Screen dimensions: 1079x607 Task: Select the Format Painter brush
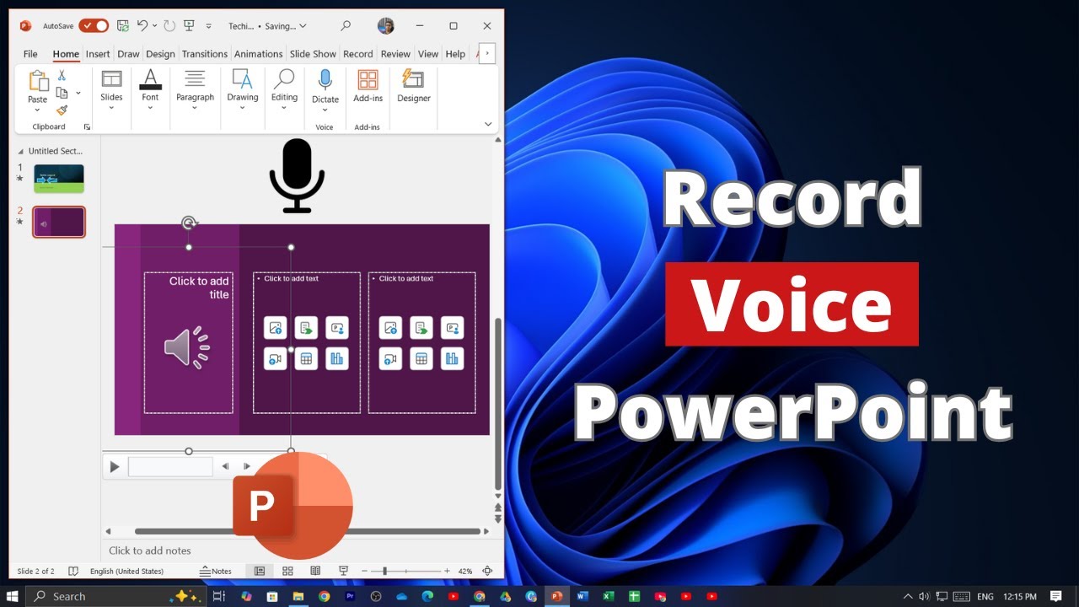click(62, 110)
